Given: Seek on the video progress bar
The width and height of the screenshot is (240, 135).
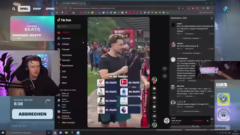Looking at the screenshot, I should click(118, 127).
